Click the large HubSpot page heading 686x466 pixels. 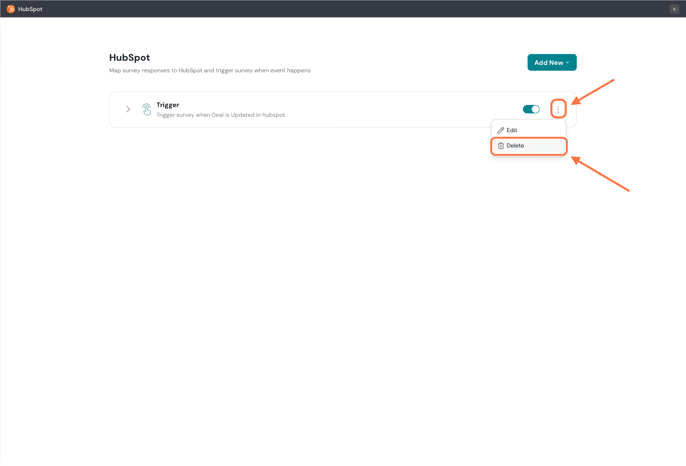click(x=129, y=57)
